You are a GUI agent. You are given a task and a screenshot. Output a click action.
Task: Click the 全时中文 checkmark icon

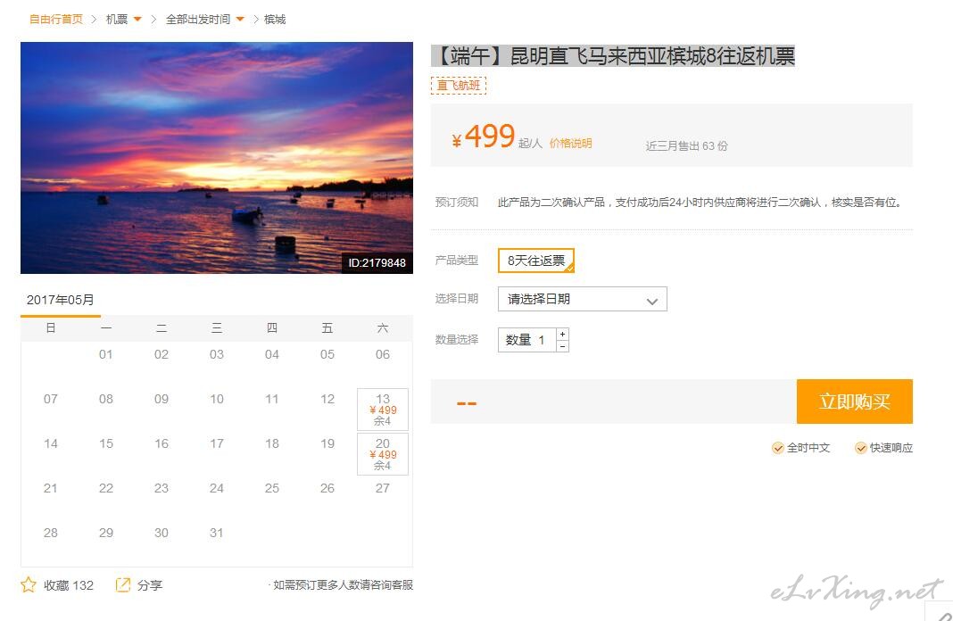777,449
